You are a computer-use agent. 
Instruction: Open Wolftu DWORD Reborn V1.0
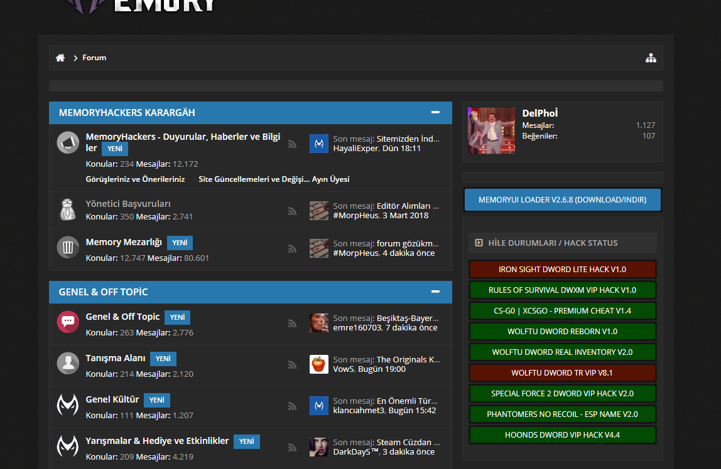pos(562,331)
